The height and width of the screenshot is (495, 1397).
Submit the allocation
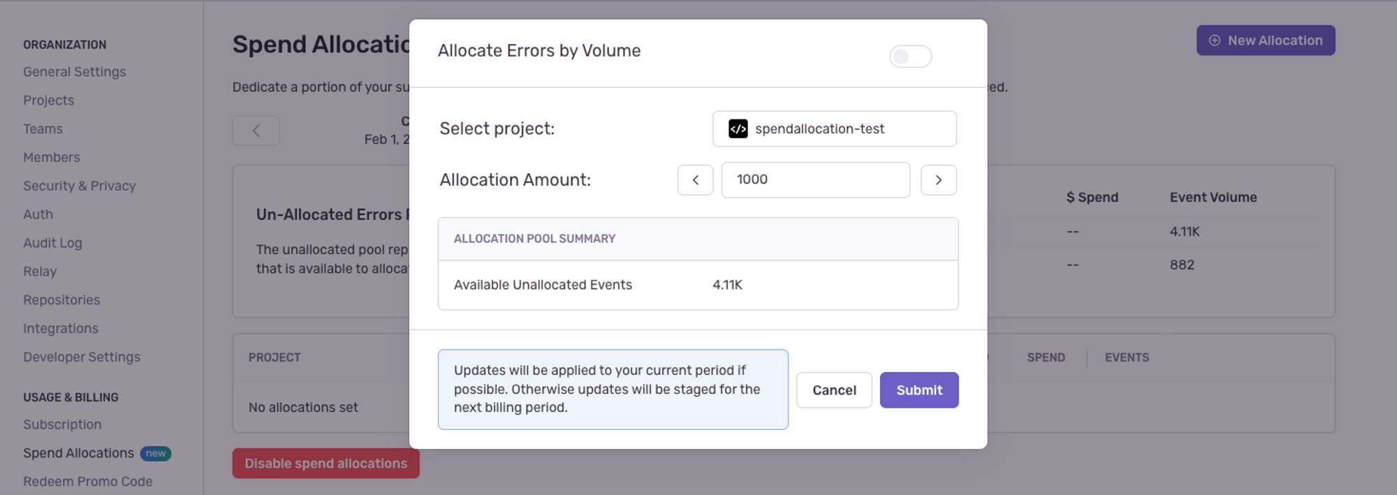tap(919, 390)
